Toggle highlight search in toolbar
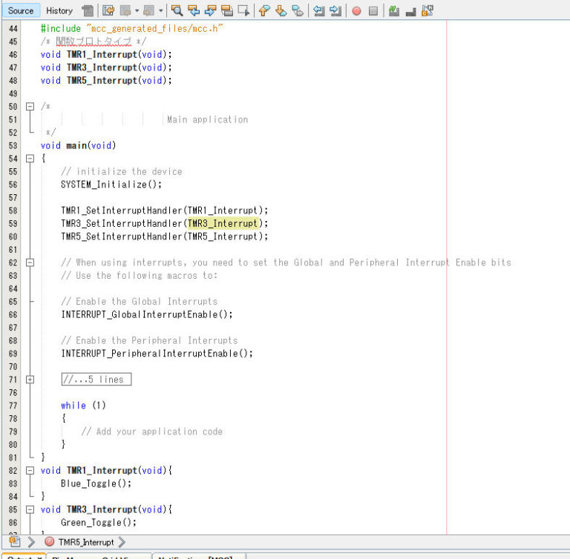The height and width of the screenshot is (559, 570). (226, 10)
